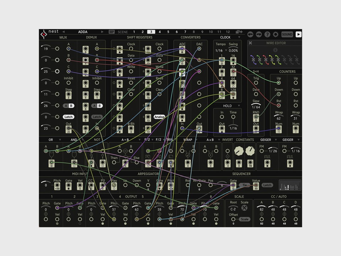Click the Scale button next to Offset
Image resolution: width=341 pixels, height=256 pixels.
coord(244,219)
